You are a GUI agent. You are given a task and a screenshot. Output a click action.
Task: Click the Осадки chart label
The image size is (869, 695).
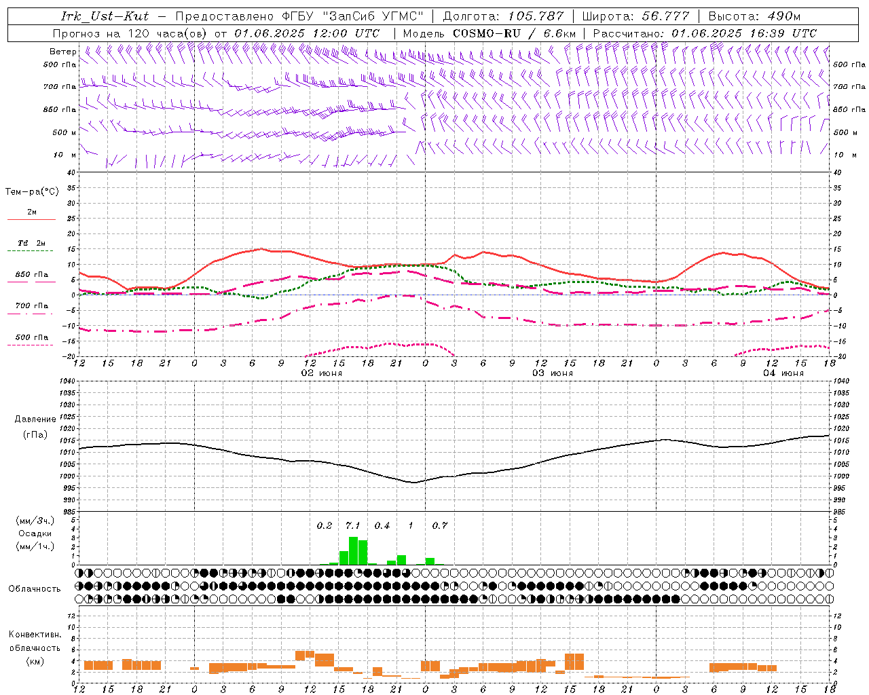35,533
